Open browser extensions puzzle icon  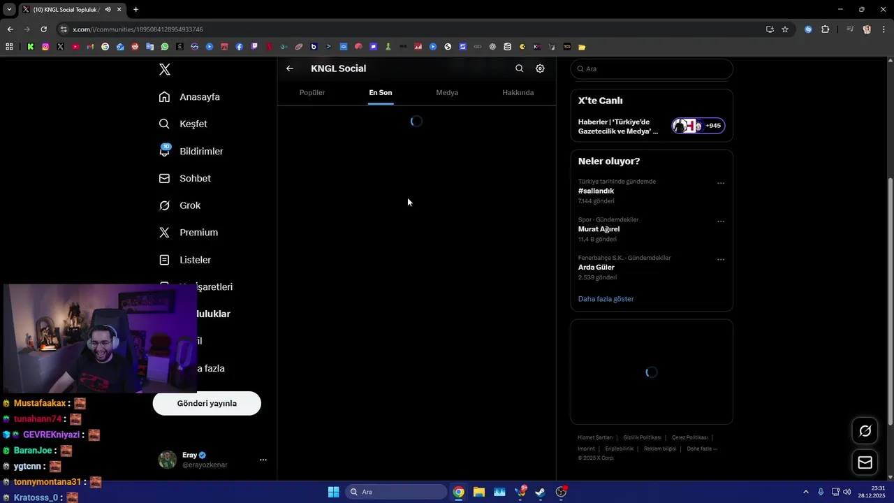coord(825,29)
